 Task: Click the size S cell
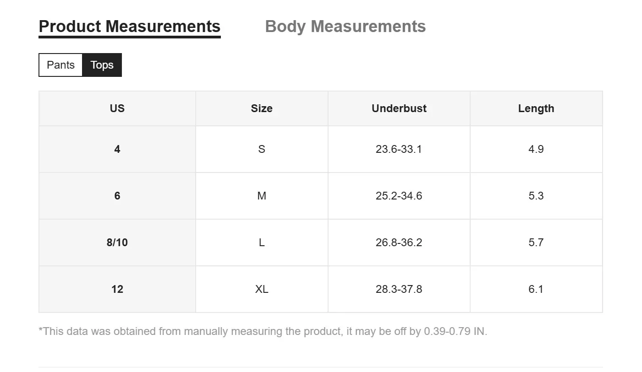[262, 149]
